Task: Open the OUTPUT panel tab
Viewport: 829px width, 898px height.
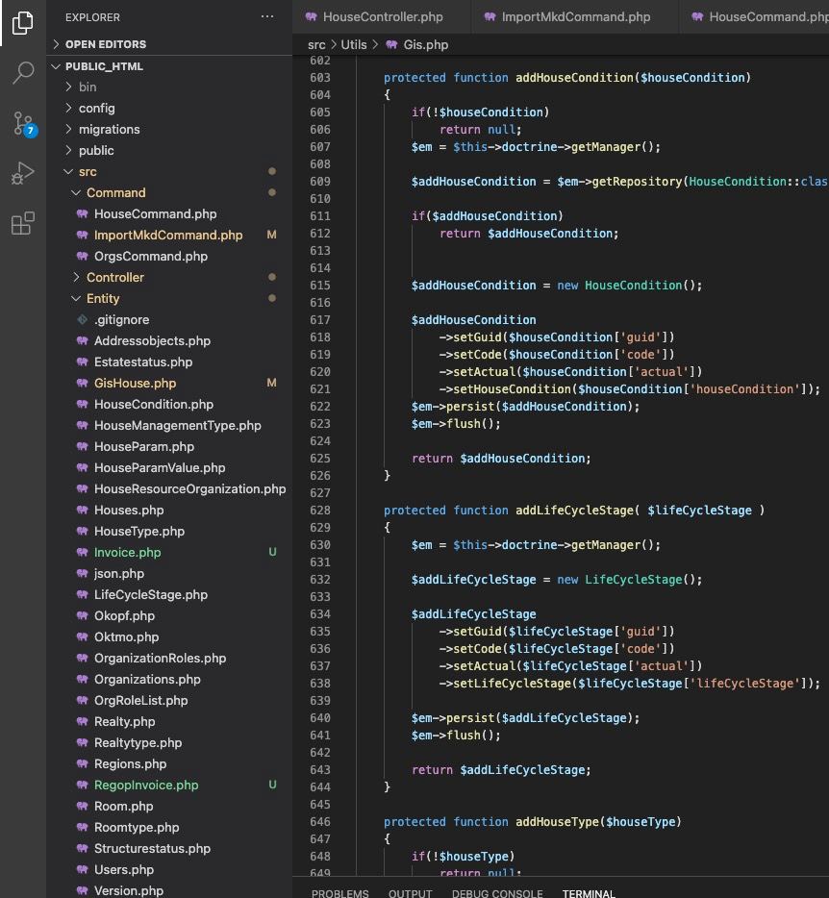Action: (411, 892)
